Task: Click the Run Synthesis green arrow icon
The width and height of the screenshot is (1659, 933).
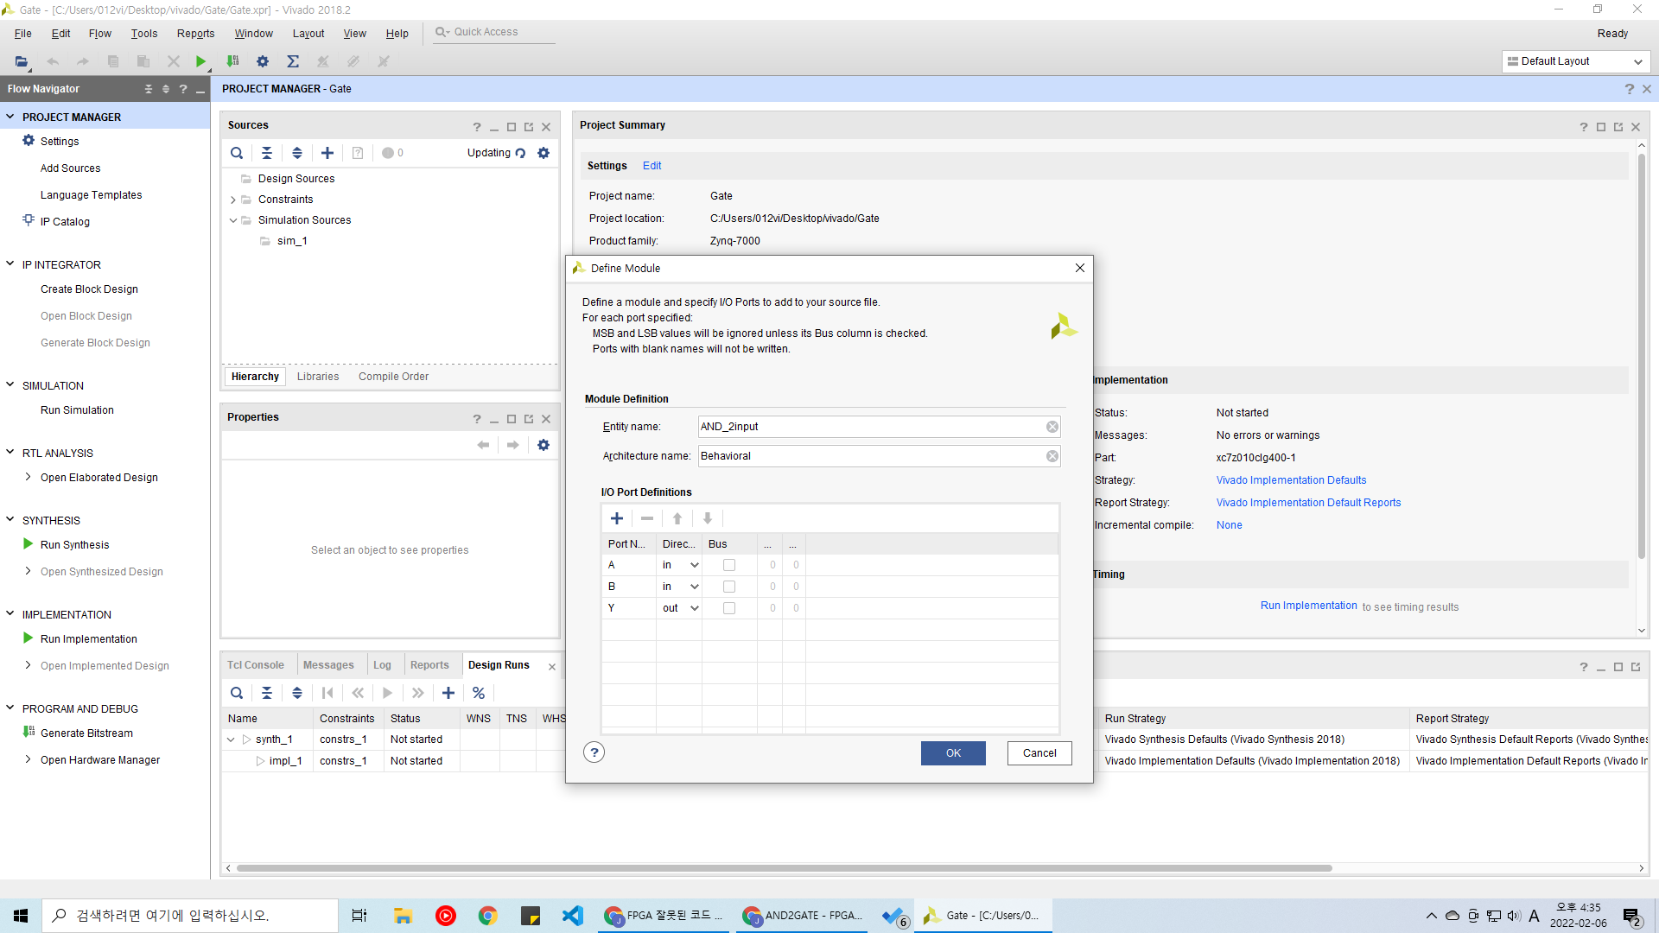Action: (x=29, y=544)
